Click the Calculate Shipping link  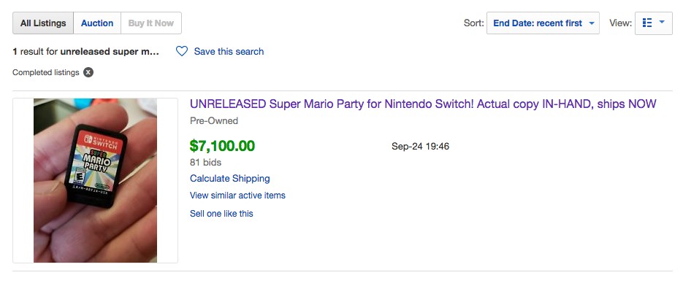pyautogui.click(x=229, y=179)
